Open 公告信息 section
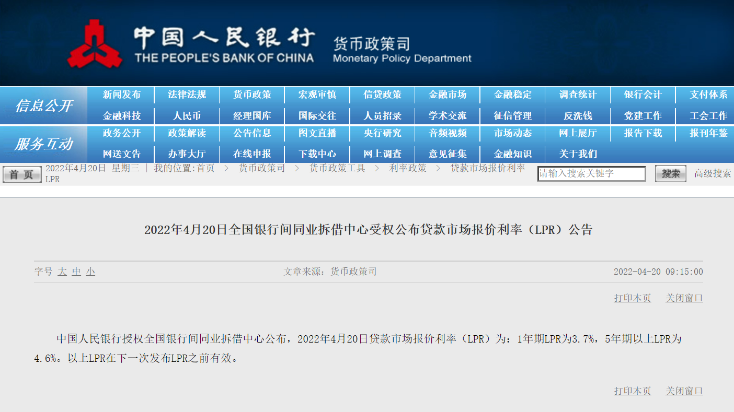 pos(252,133)
